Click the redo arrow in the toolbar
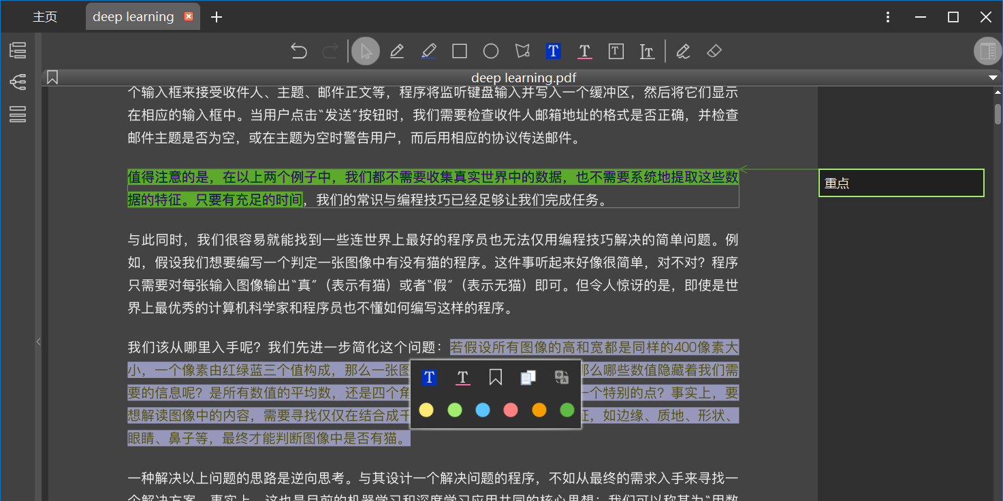 (330, 51)
